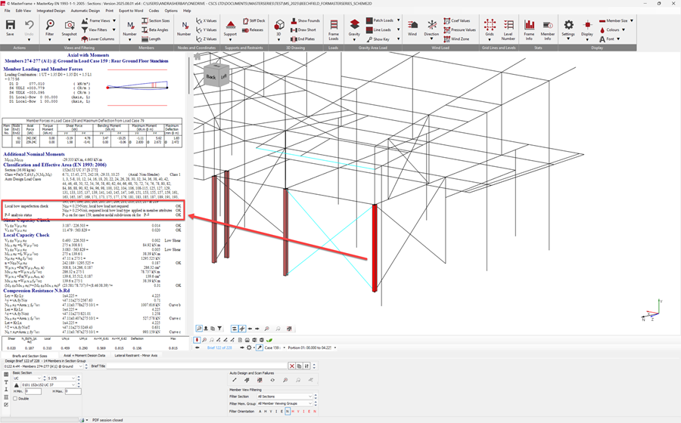
Task: Open the Colours dropdown
Action: pyautogui.click(x=623, y=30)
